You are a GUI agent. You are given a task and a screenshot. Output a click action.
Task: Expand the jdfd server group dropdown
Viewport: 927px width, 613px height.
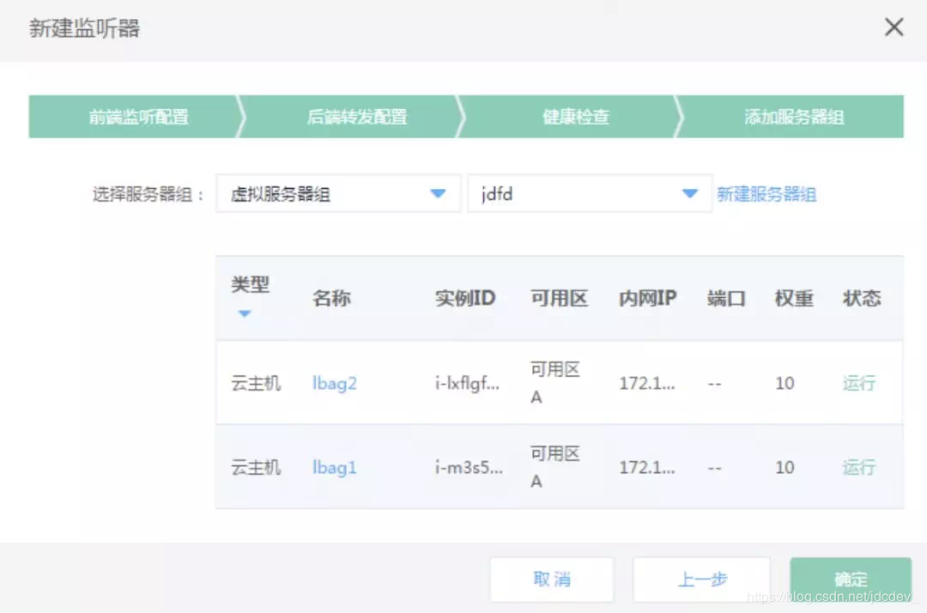[x=589, y=193]
